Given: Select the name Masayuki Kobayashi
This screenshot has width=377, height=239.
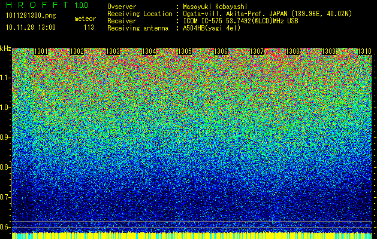Looking at the screenshot, I should (x=215, y=7).
